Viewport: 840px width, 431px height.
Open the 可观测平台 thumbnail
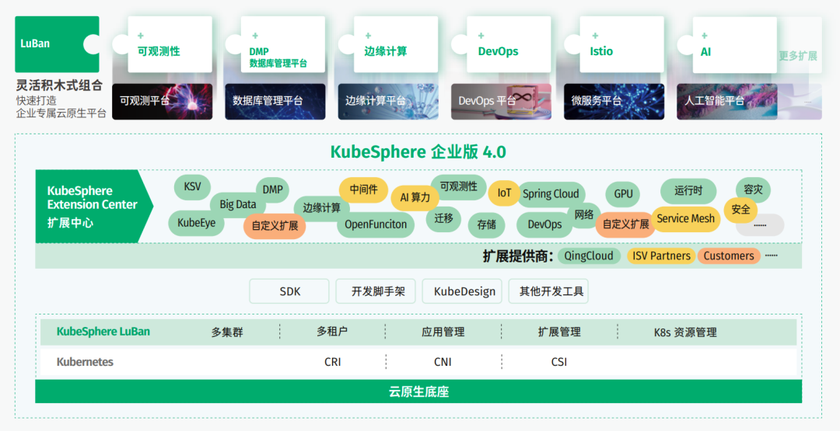[163, 101]
